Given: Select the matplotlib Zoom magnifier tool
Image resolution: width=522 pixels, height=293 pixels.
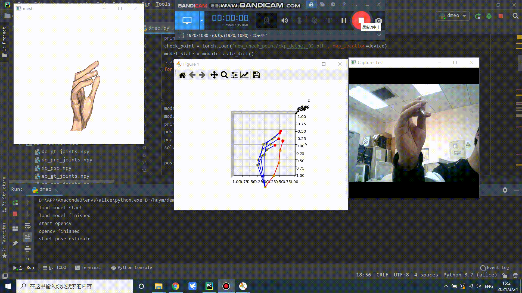Looking at the screenshot, I should [x=224, y=75].
